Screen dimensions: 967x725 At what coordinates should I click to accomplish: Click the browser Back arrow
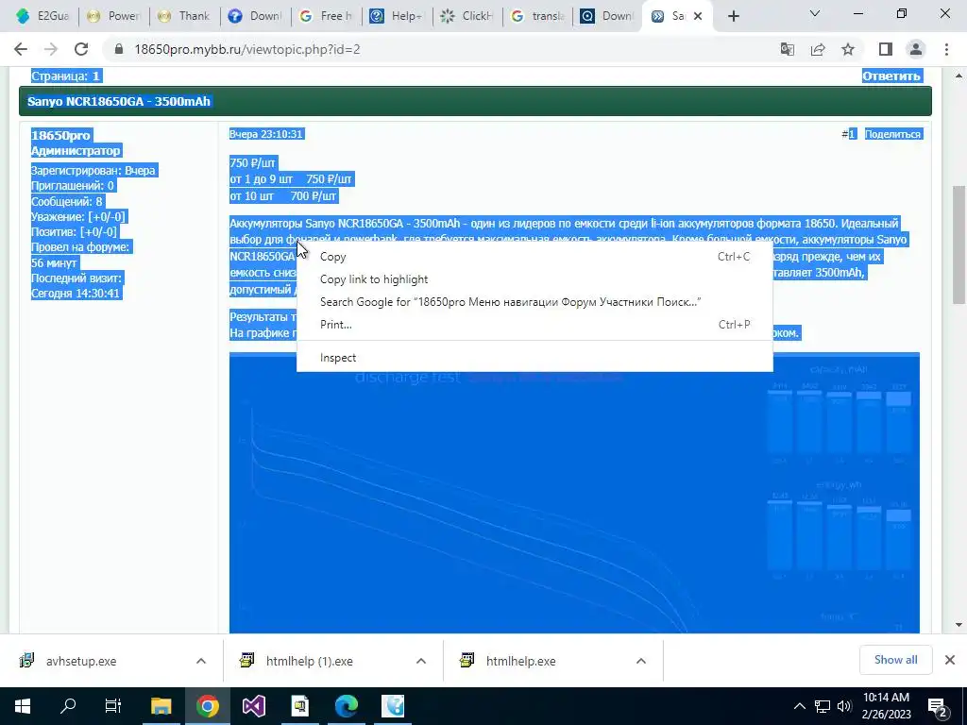(x=21, y=49)
